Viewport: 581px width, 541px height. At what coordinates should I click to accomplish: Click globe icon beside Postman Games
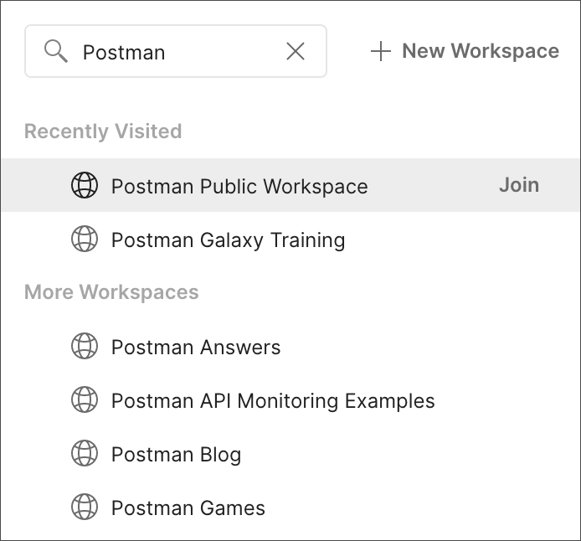85,507
